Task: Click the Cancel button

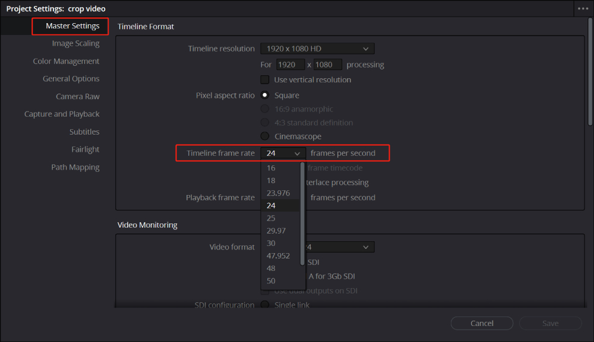Action: pyautogui.click(x=481, y=323)
